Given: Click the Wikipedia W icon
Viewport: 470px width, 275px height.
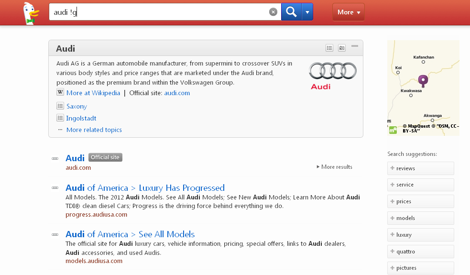Looking at the screenshot, I should (x=60, y=92).
